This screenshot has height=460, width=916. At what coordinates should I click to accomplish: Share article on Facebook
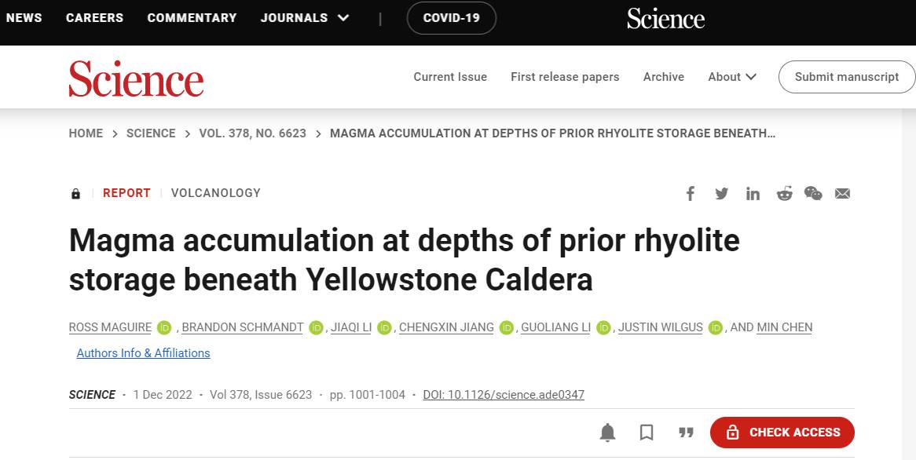(690, 193)
